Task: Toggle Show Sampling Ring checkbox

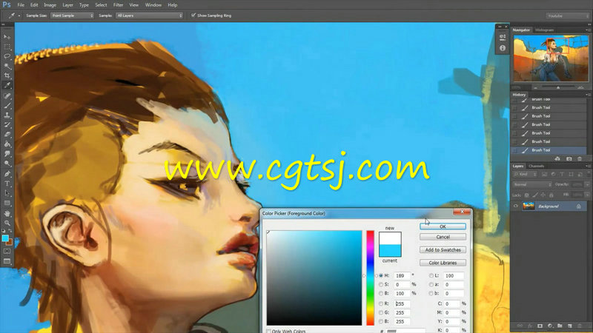Action: [193, 15]
